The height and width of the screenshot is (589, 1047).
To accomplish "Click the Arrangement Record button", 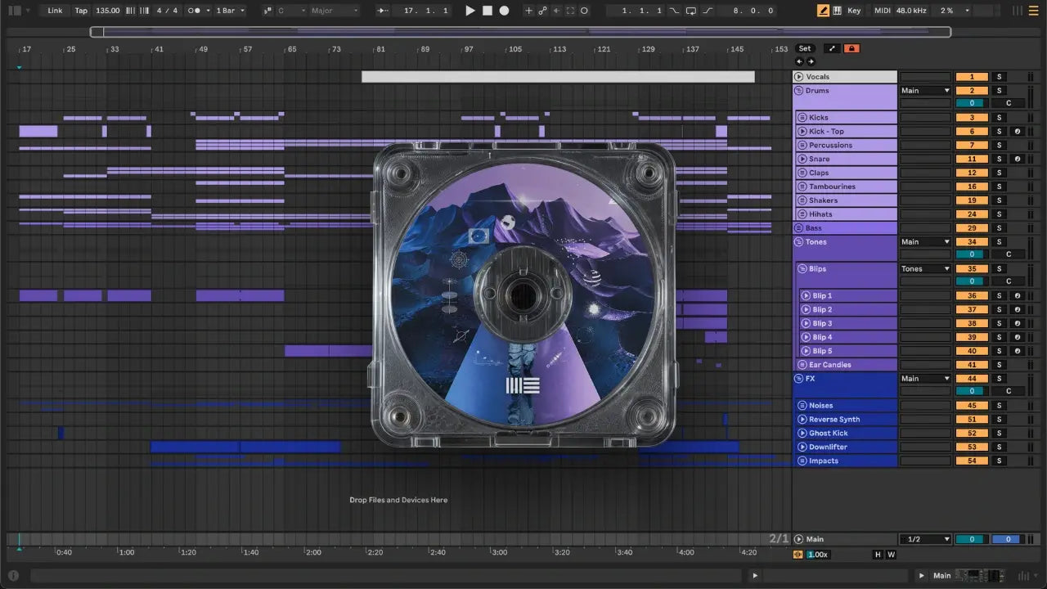I will point(504,11).
